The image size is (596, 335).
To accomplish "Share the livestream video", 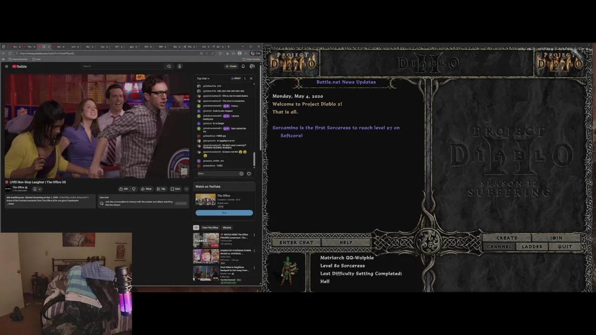I will coord(147,189).
